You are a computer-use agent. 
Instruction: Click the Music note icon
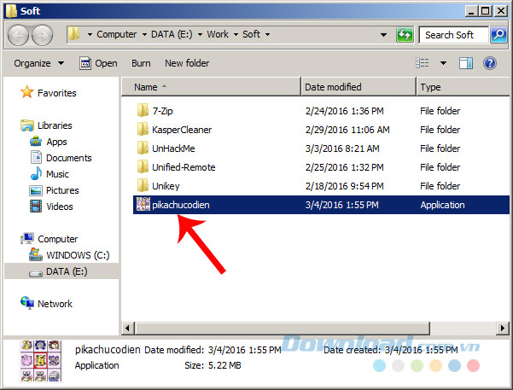36,173
